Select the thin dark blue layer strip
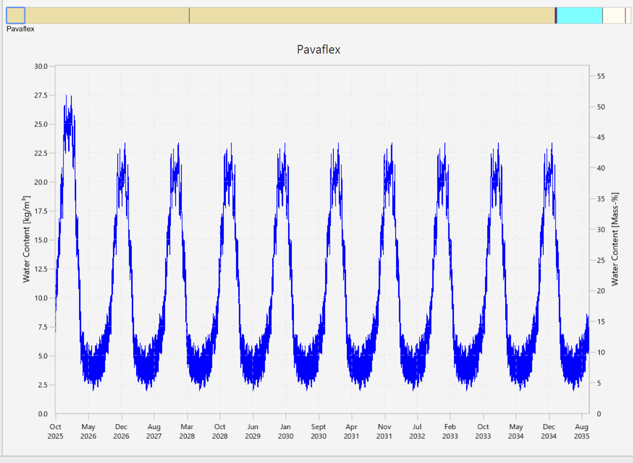 (x=556, y=15)
